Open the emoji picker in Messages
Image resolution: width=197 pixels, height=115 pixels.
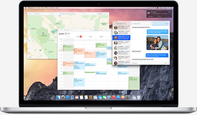pyautogui.click(x=165, y=63)
